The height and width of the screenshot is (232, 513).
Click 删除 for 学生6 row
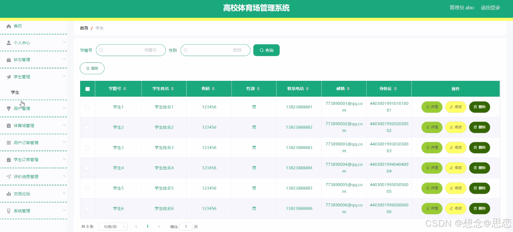[x=480, y=209]
